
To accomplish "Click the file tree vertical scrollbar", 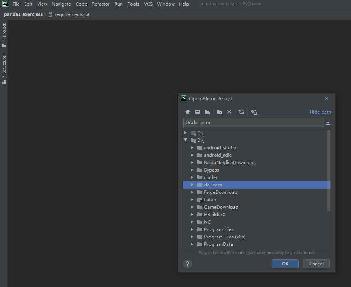I will coord(329,170).
